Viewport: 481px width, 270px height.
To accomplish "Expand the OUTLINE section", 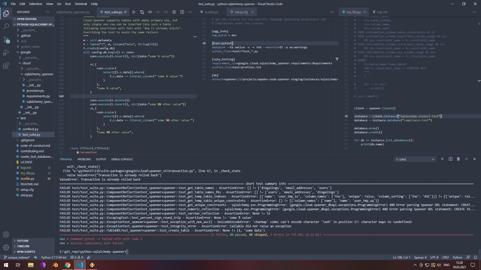I will [23, 241].
